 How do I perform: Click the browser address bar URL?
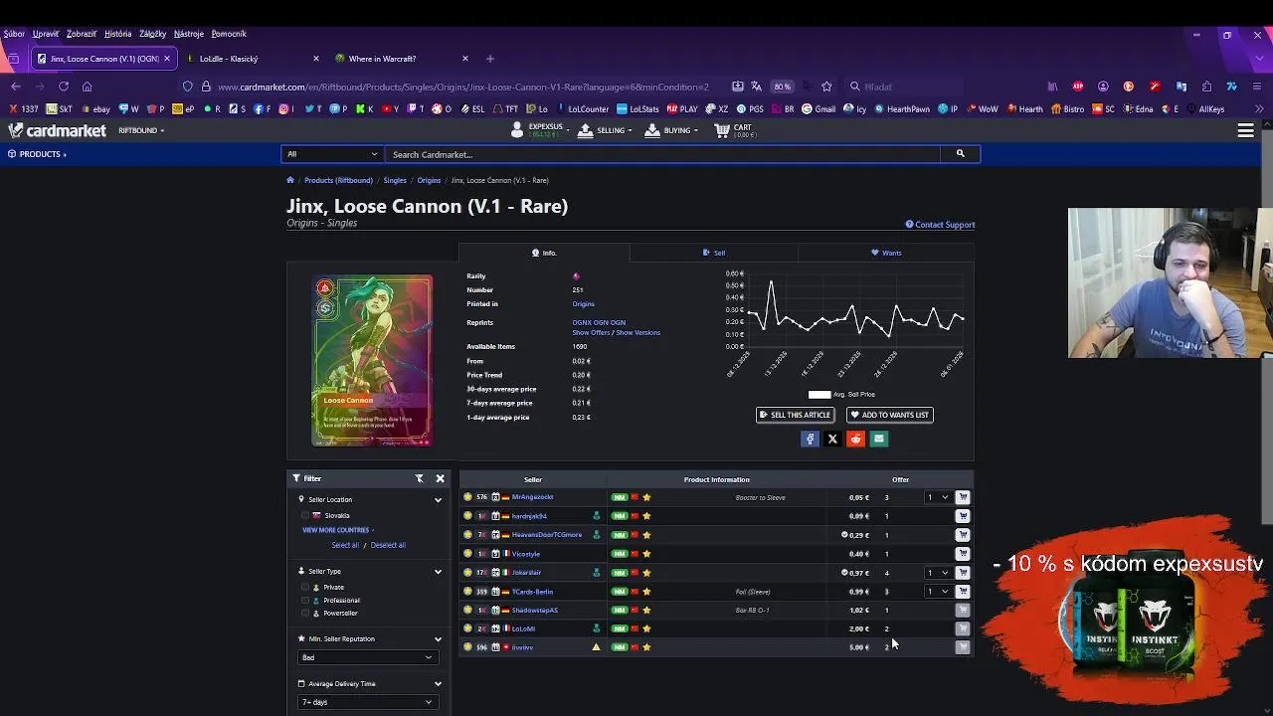(463, 87)
